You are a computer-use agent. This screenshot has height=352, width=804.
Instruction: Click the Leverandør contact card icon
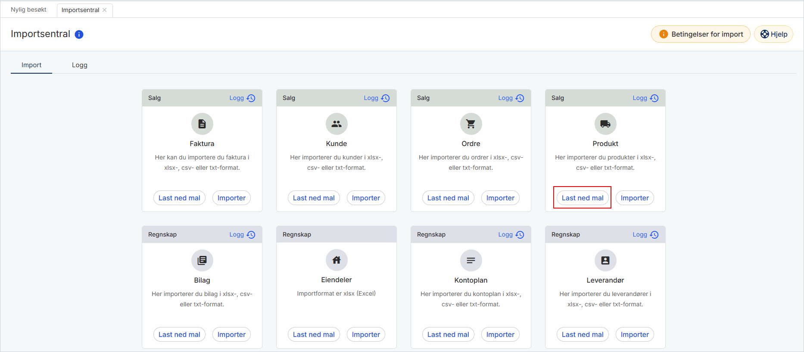pyautogui.click(x=605, y=260)
